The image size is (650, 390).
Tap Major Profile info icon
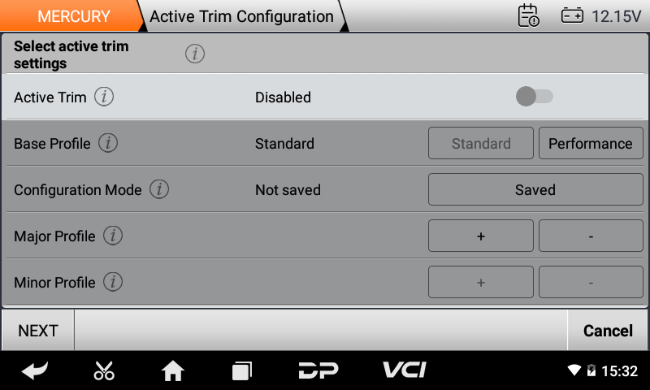tap(113, 236)
